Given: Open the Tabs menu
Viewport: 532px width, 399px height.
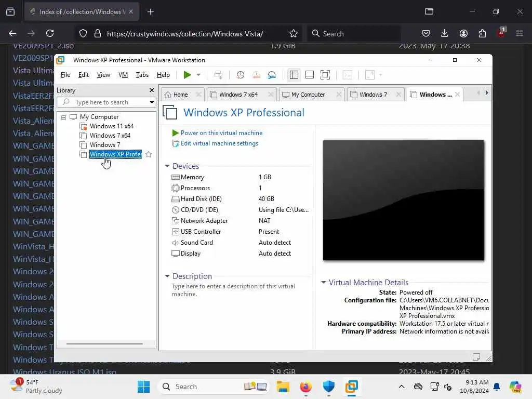Looking at the screenshot, I should click(142, 75).
